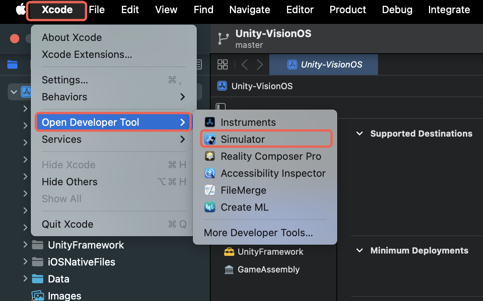Choose Xcode Extensions…

(114, 54)
